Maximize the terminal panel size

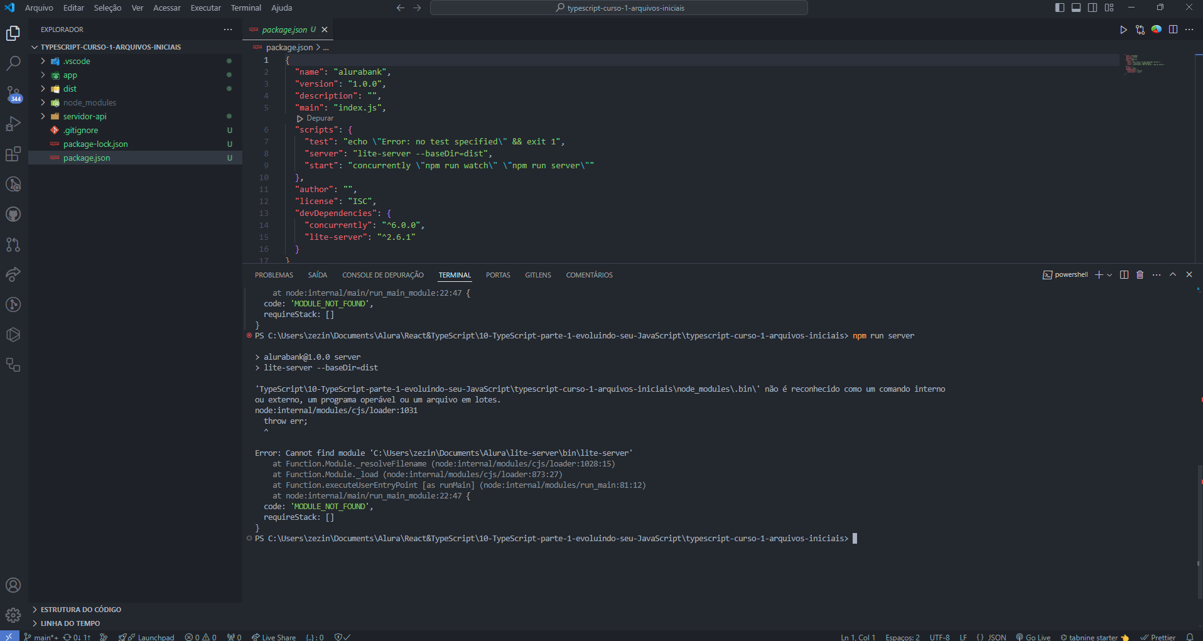click(1173, 274)
